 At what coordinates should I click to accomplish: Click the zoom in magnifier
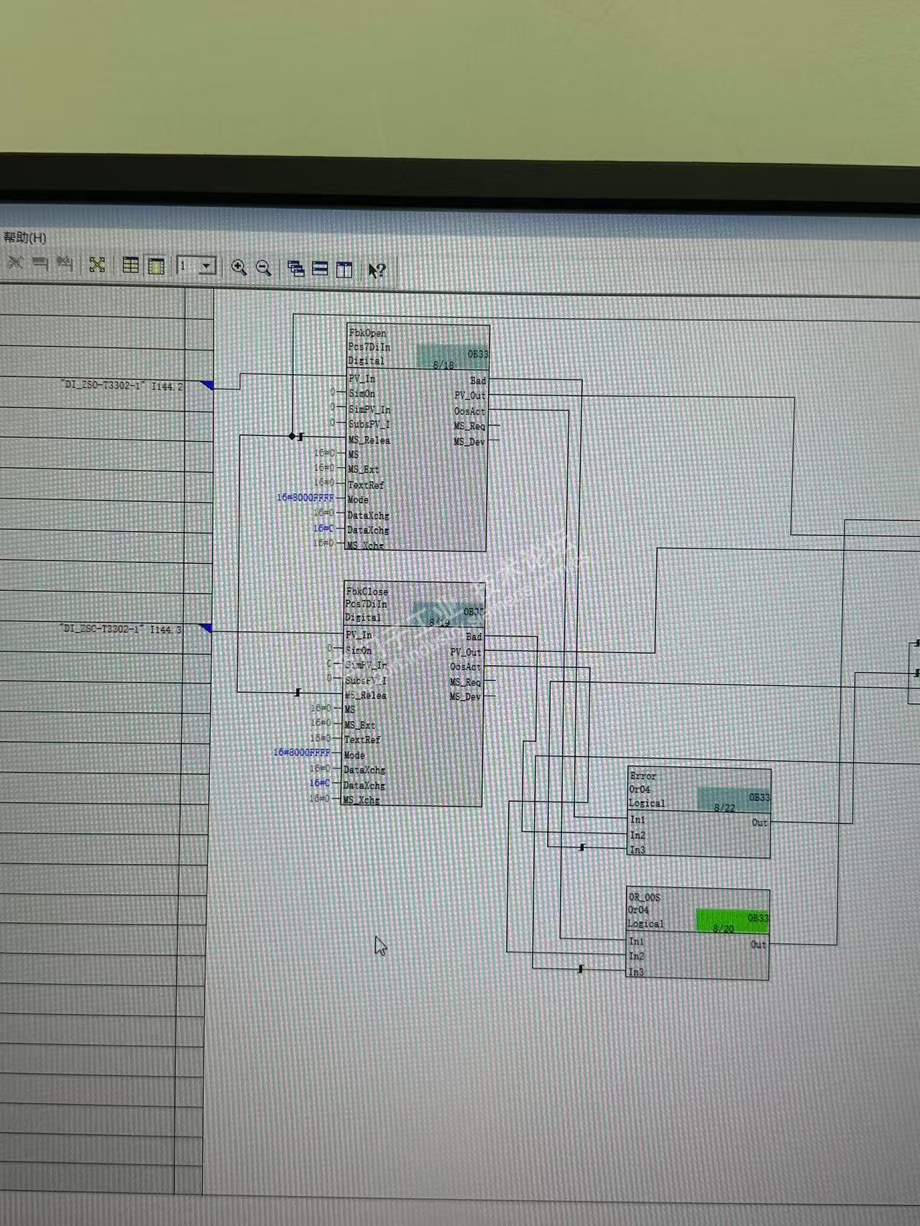coord(239,268)
